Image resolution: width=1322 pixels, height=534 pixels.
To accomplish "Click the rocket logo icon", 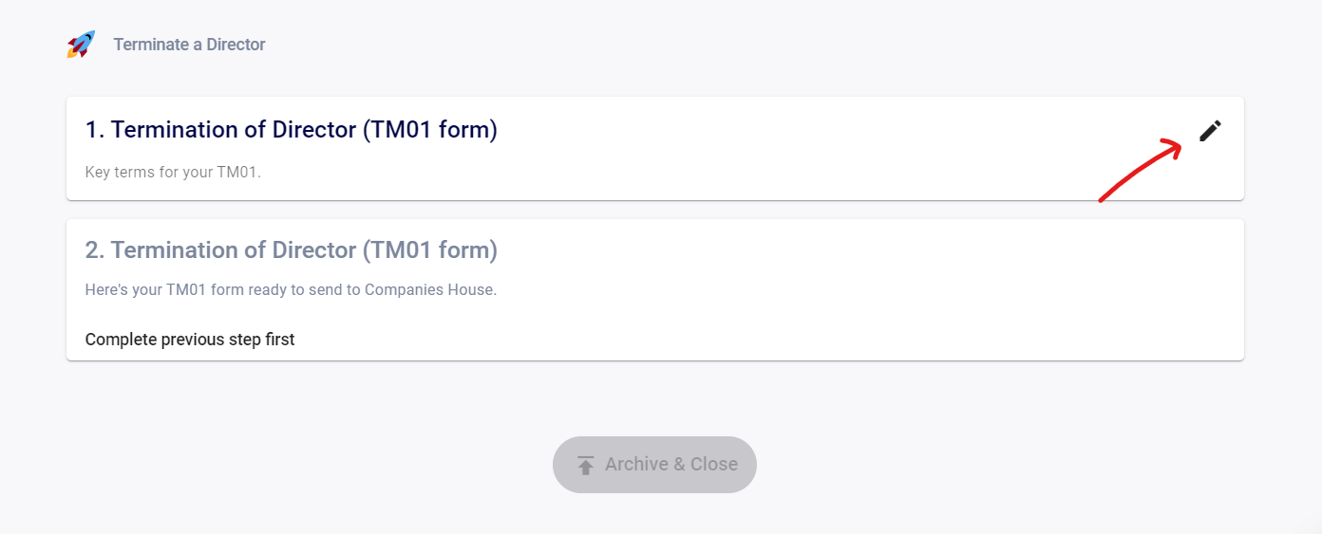I will tap(81, 45).
